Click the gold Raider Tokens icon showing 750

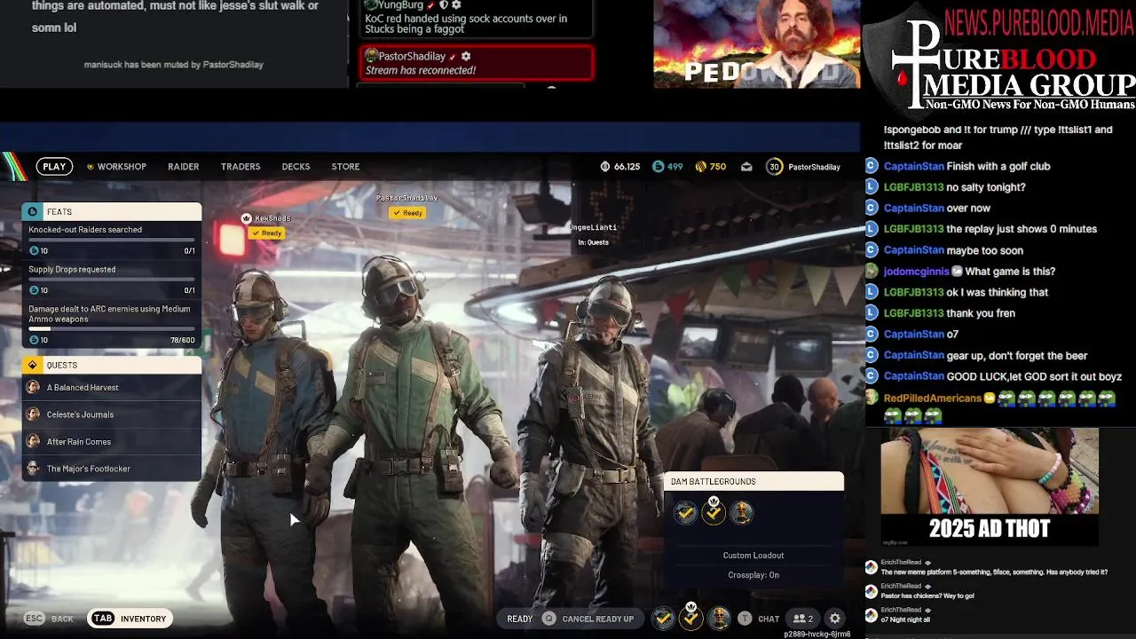pos(700,166)
